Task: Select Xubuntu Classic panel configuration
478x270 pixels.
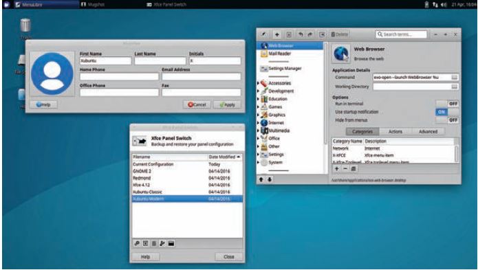Action: tap(187, 192)
